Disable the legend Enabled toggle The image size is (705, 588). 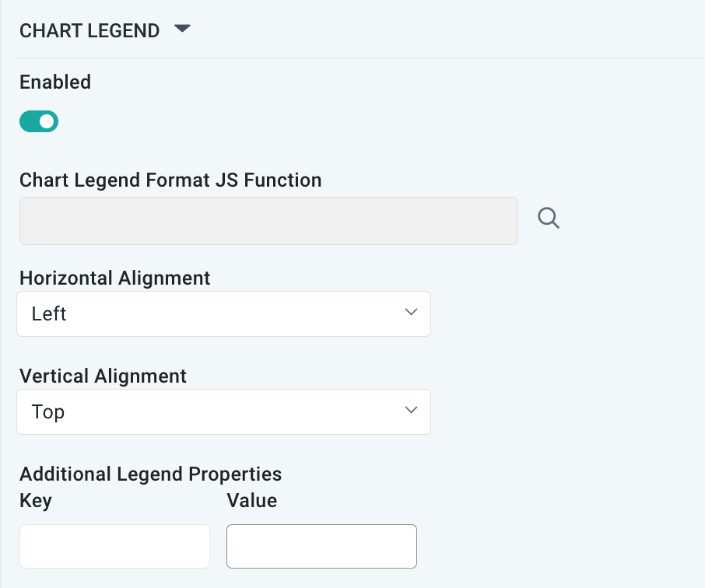[x=39, y=121]
